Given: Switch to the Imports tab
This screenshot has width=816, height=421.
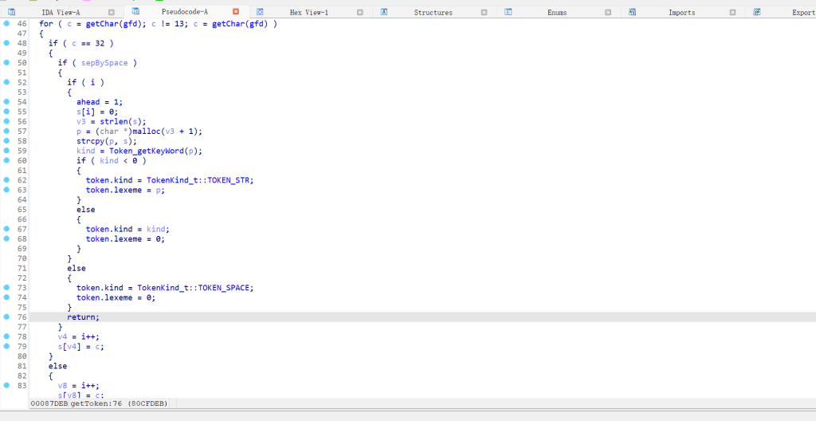Looking at the screenshot, I should [681, 13].
